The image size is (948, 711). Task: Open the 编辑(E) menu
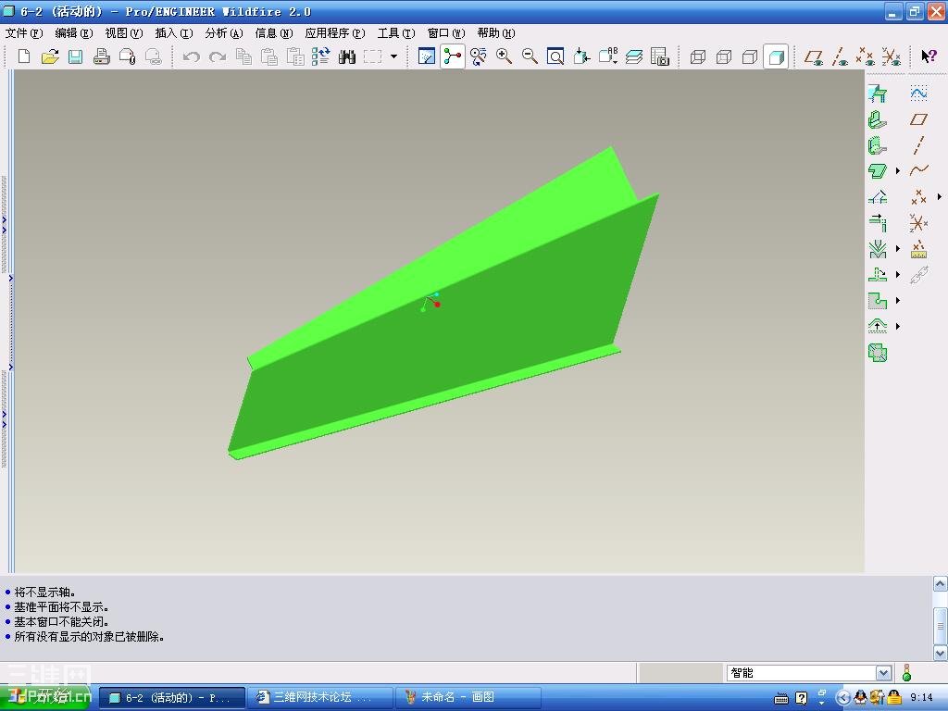(x=74, y=33)
